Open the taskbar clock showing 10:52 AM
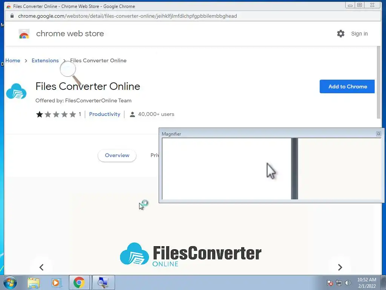Screen dimensions: 386x290 (x=366, y=283)
